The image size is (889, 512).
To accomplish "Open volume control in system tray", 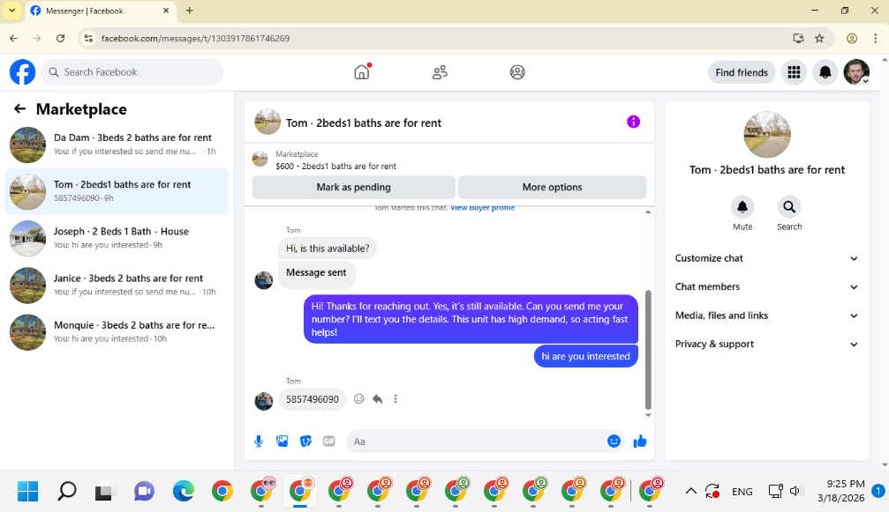I will pyautogui.click(x=796, y=491).
